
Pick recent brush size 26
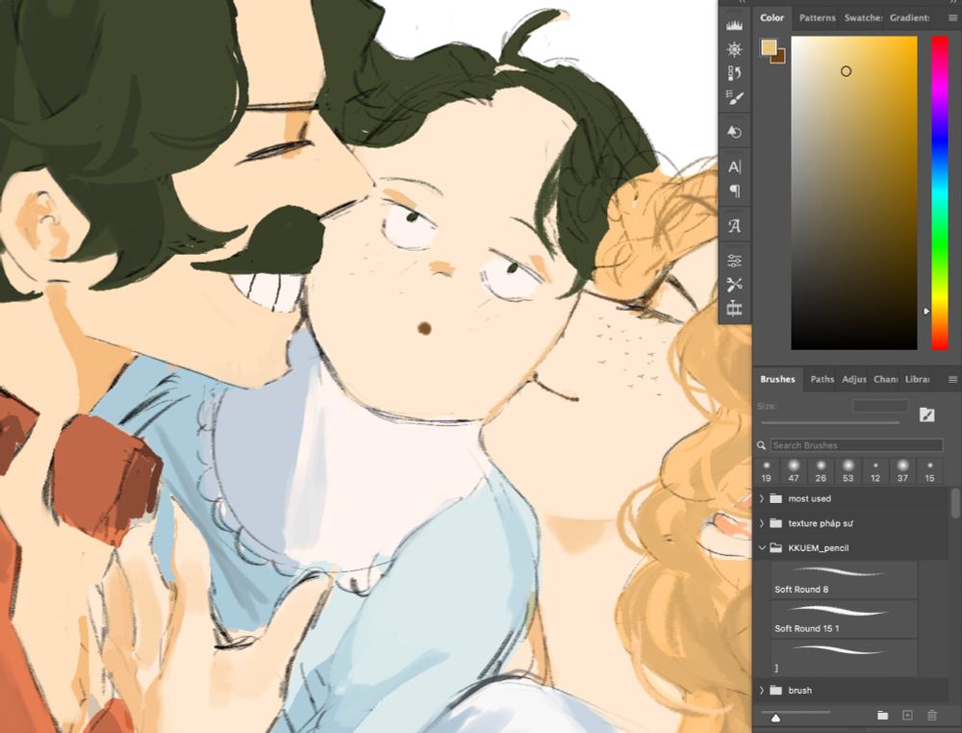coord(821,471)
